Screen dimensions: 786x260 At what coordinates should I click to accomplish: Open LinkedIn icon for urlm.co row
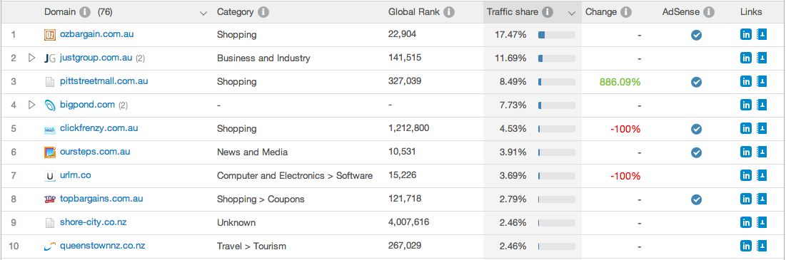click(746, 175)
